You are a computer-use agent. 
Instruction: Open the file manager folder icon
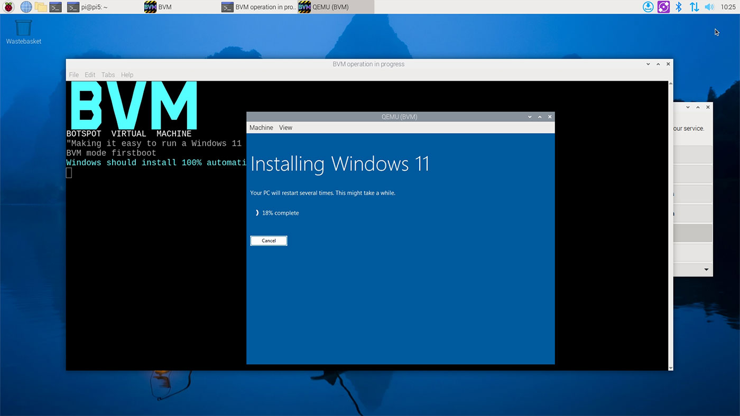[41, 7]
